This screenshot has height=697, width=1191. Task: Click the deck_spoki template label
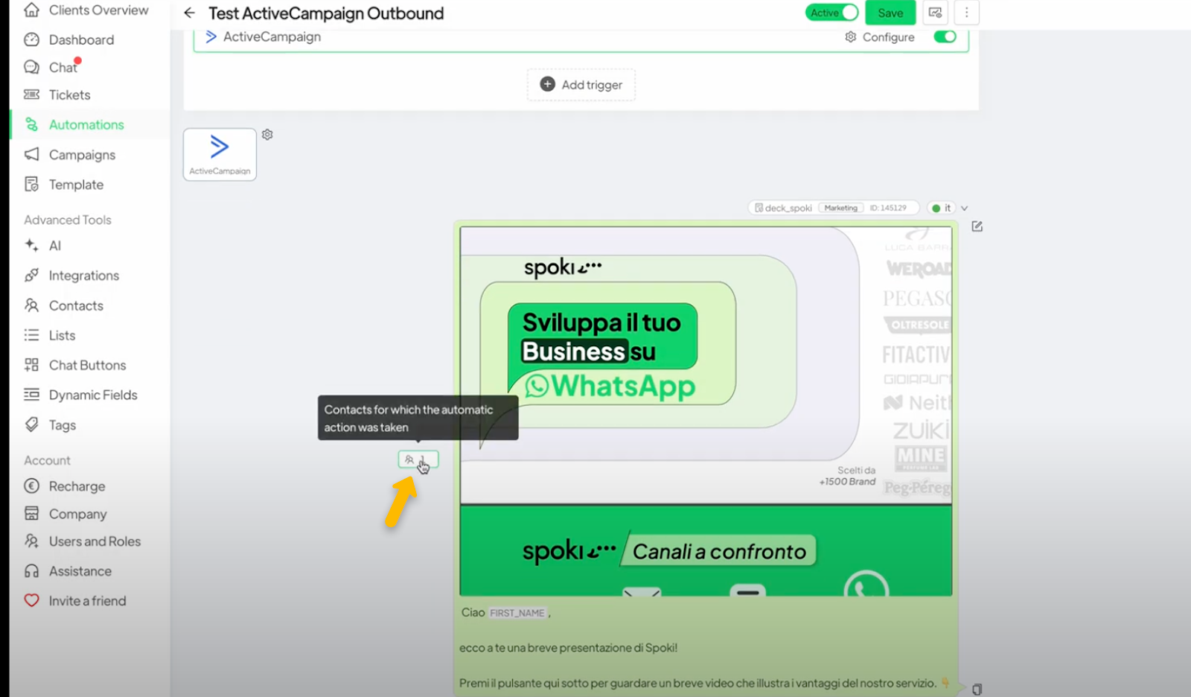783,208
